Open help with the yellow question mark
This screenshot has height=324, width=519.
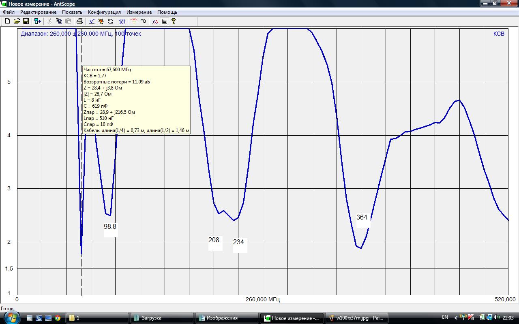pos(174,21)
